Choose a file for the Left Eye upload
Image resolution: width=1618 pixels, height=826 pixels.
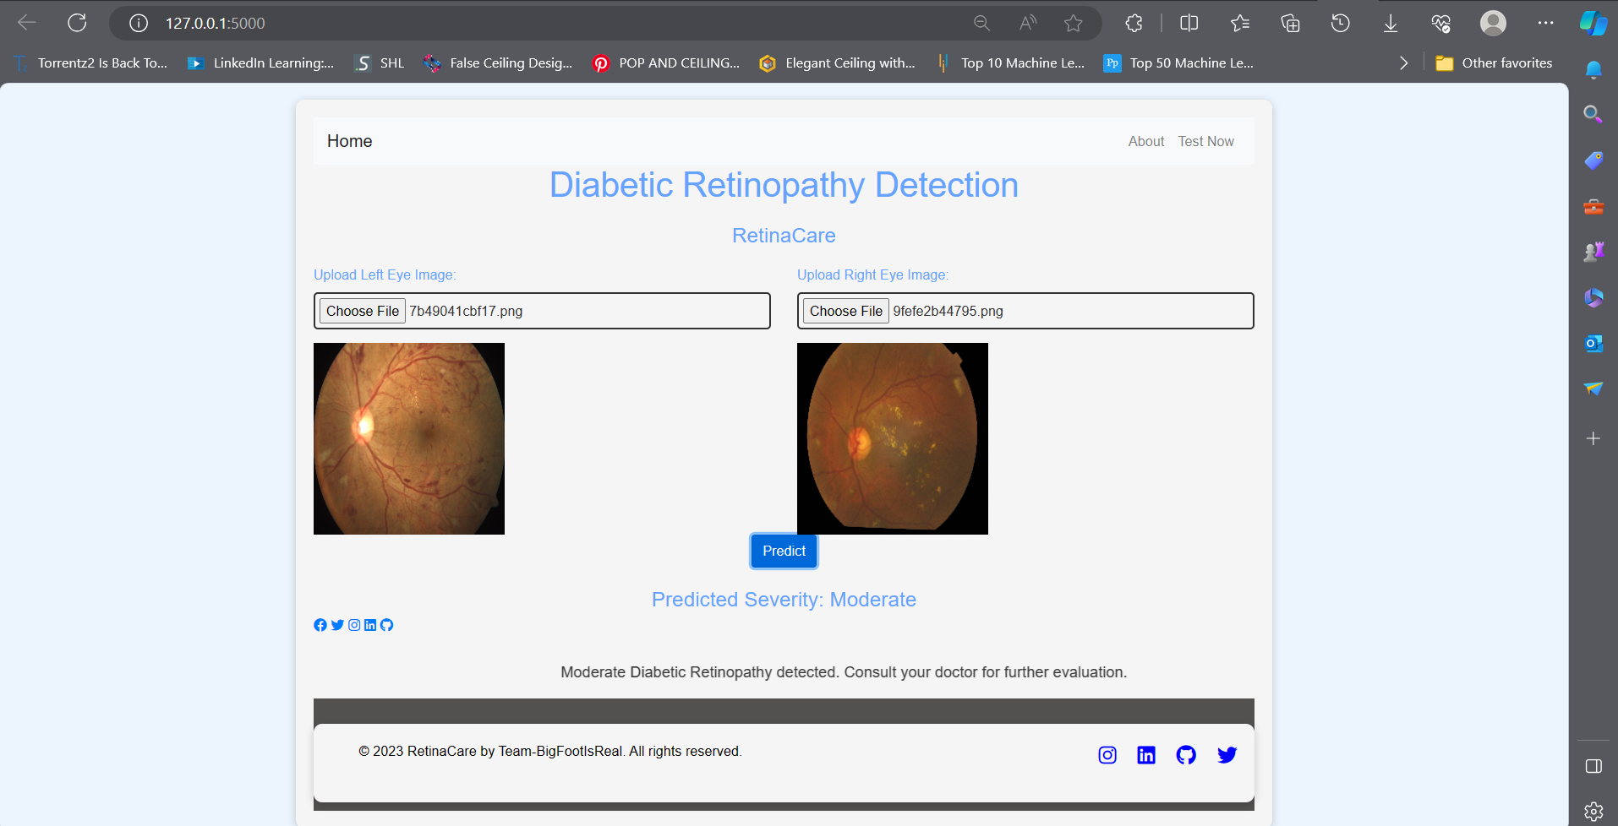362,311
